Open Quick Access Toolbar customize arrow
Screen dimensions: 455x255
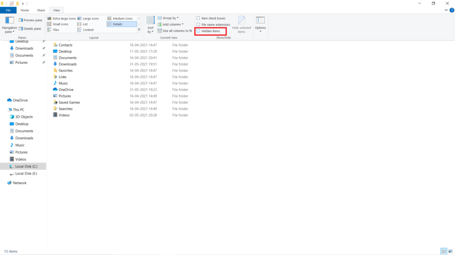point(23,4)
